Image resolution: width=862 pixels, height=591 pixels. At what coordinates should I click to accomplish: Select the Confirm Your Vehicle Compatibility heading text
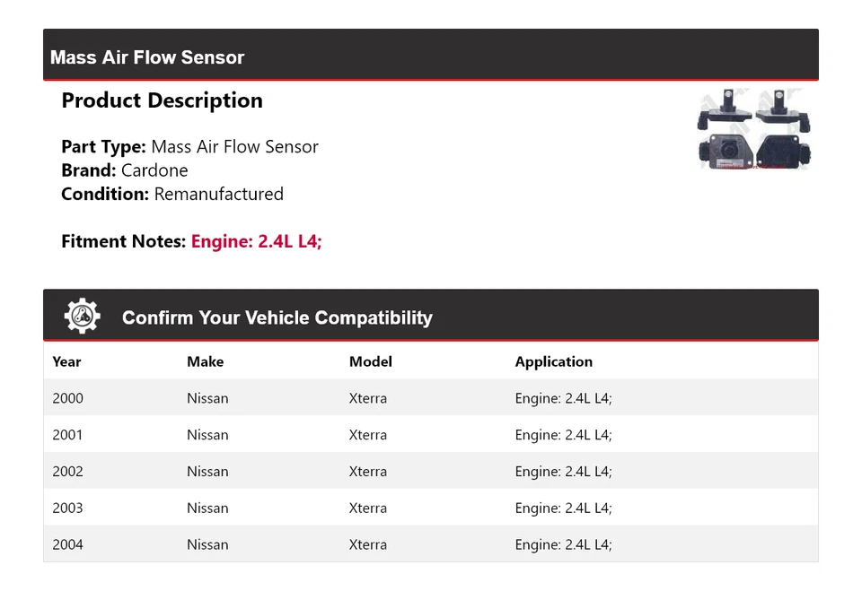277,318
